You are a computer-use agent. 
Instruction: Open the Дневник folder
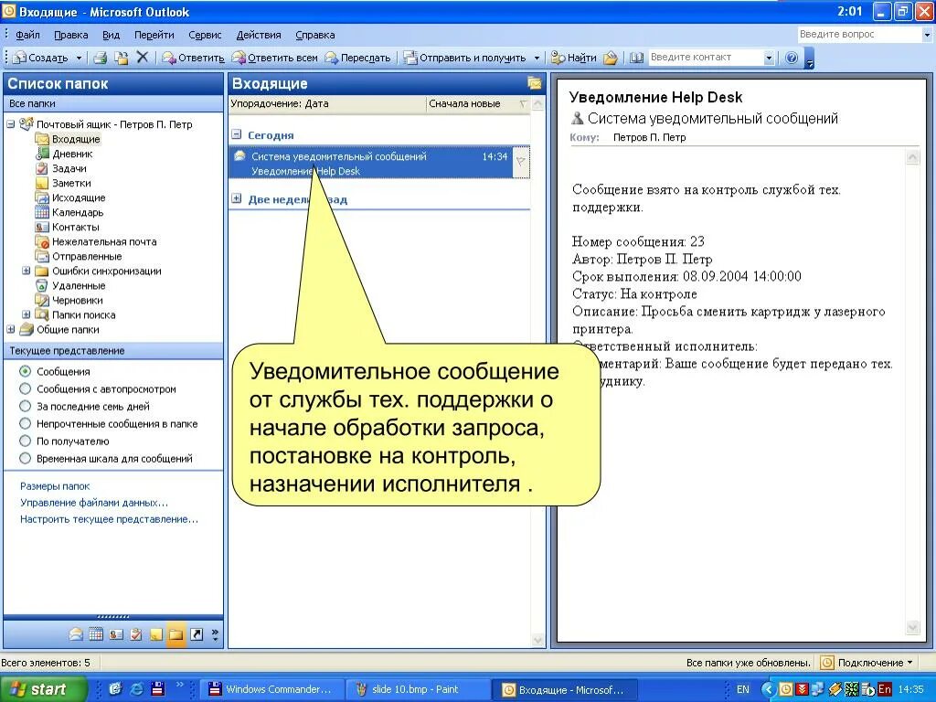pyautogui.click(x=72, y=154)
